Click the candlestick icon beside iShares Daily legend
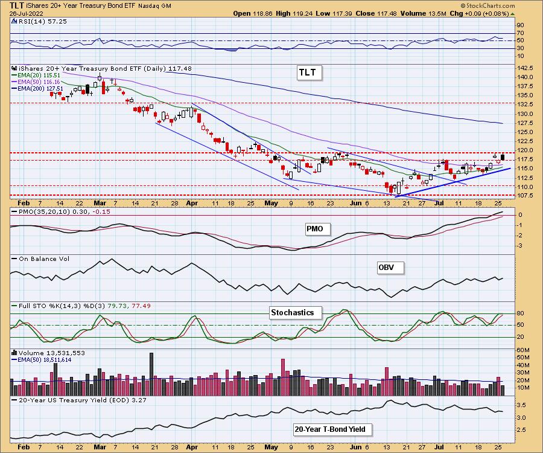Viewport: 543px width, 453px height. pos(14,68)
